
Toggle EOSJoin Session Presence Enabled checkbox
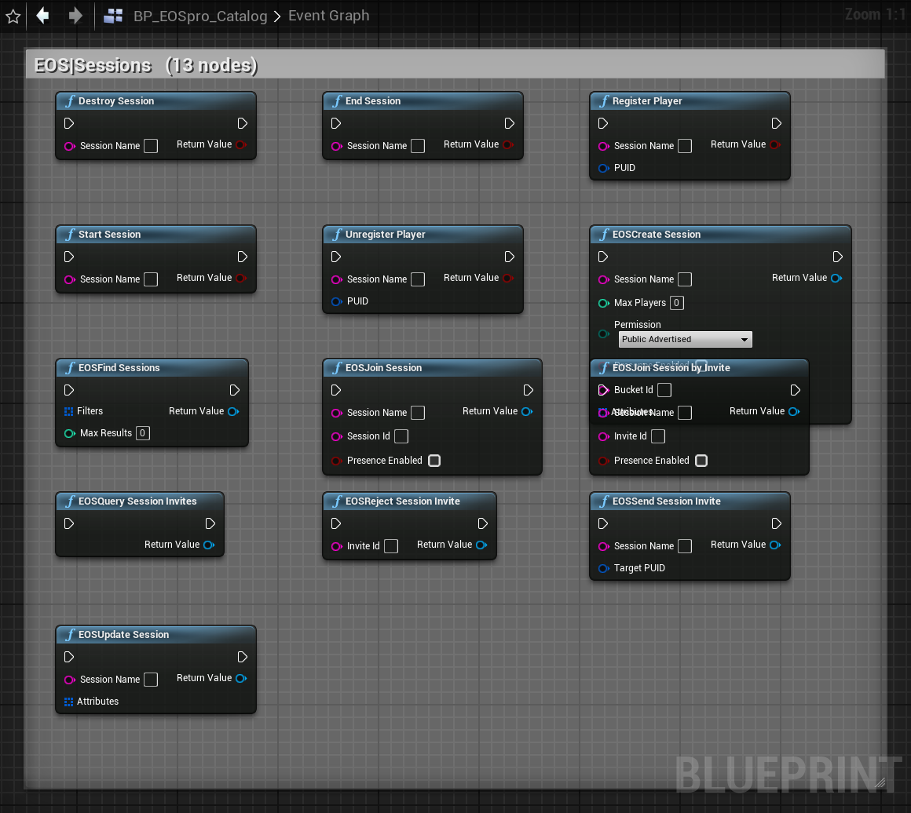(x=434, y=461)
